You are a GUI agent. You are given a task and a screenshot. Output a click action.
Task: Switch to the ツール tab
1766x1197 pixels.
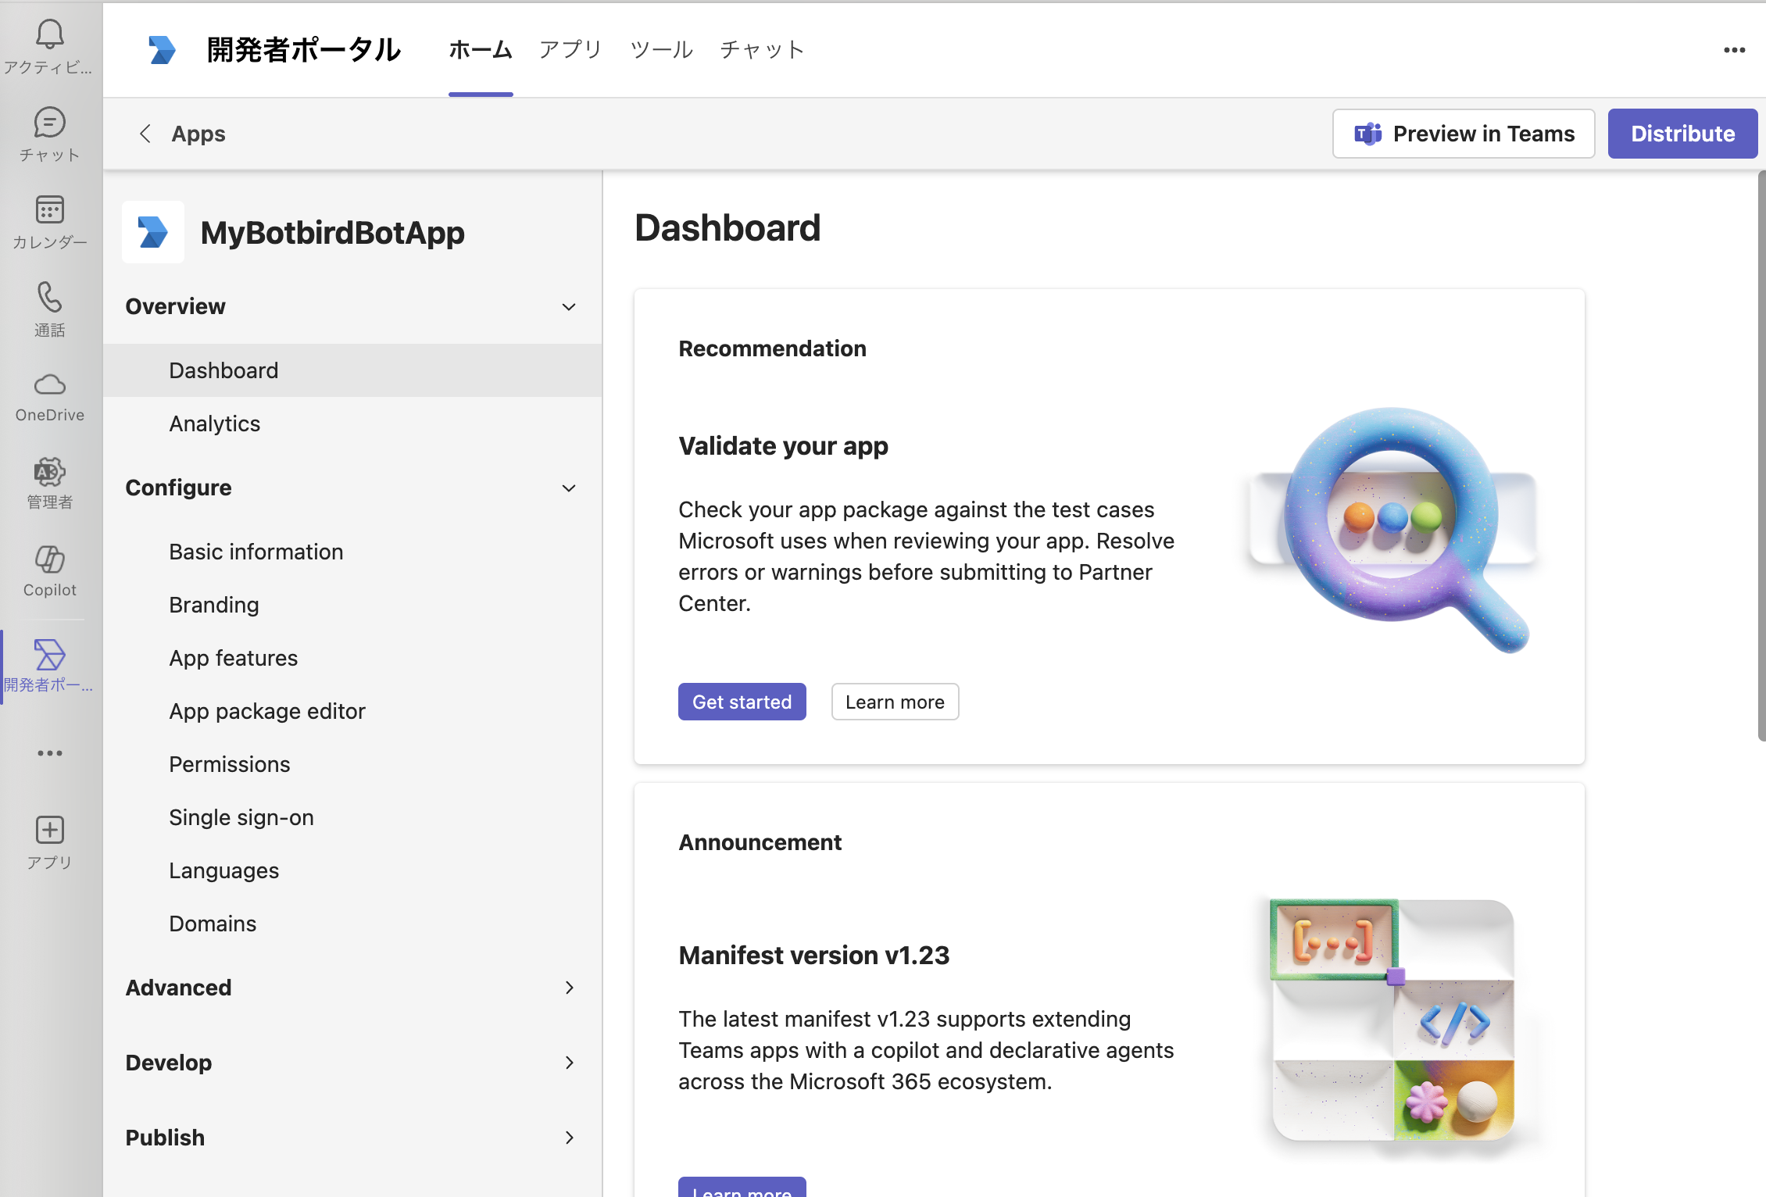[661, 50]
